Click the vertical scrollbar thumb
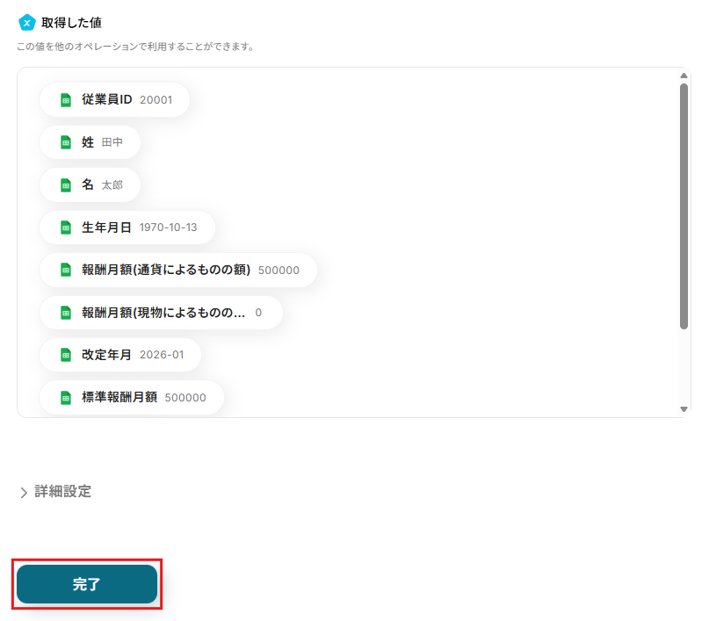The image size is (709, 621). 684,206
